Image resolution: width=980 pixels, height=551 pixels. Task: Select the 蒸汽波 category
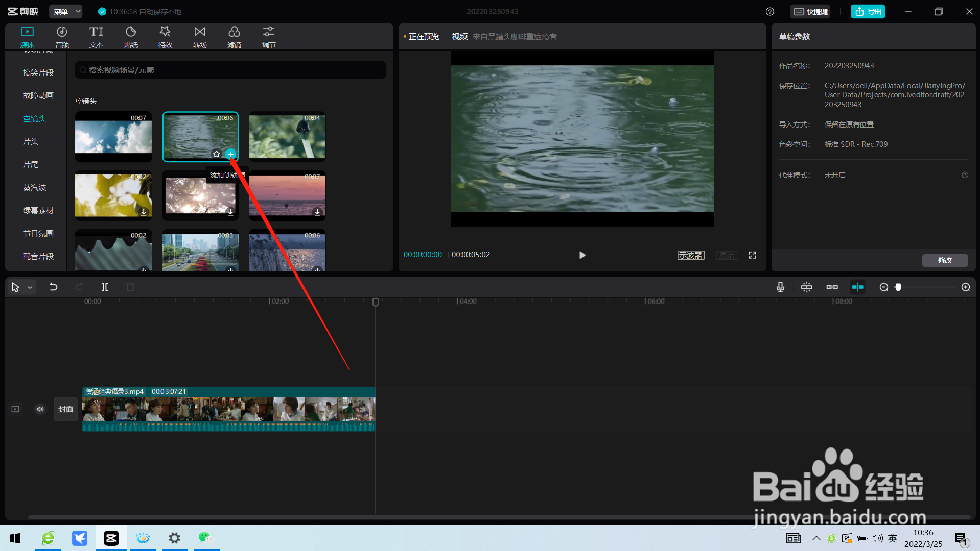34,187
